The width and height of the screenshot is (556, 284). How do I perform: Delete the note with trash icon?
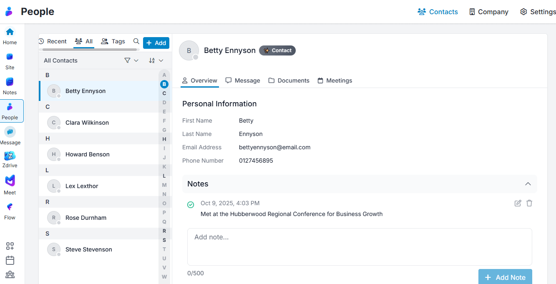tap(529, 203)
